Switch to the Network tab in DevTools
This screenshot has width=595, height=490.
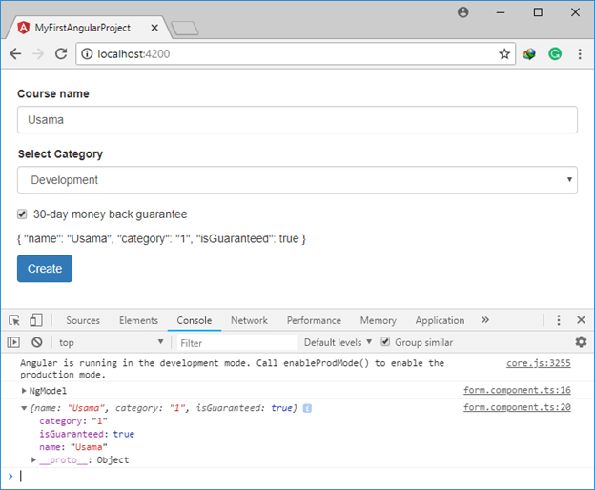pos(249,320)
